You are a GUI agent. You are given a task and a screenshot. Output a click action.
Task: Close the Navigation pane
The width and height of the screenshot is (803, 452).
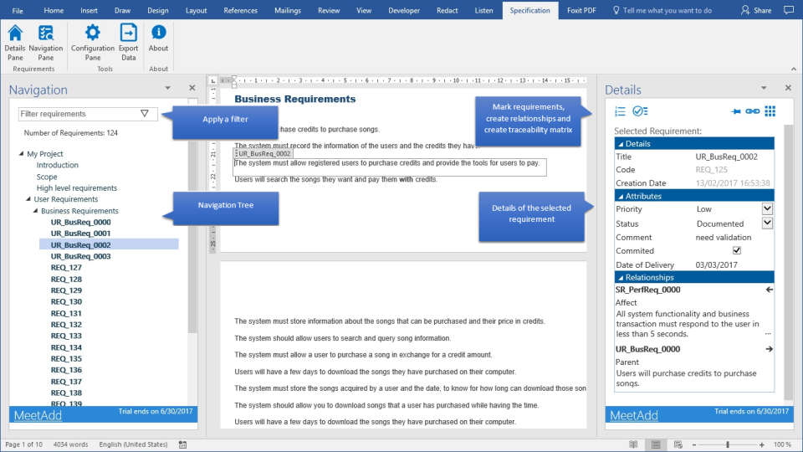point(192,88)
